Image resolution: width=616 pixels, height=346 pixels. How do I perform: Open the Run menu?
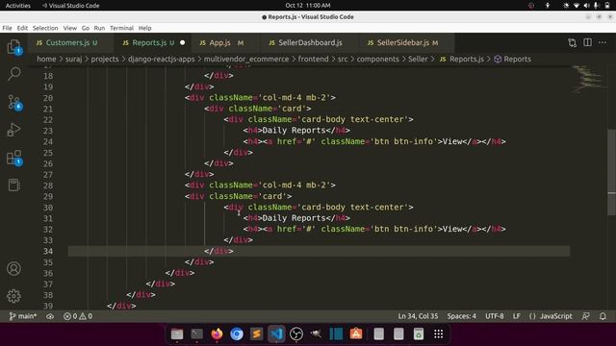[99, 28]
